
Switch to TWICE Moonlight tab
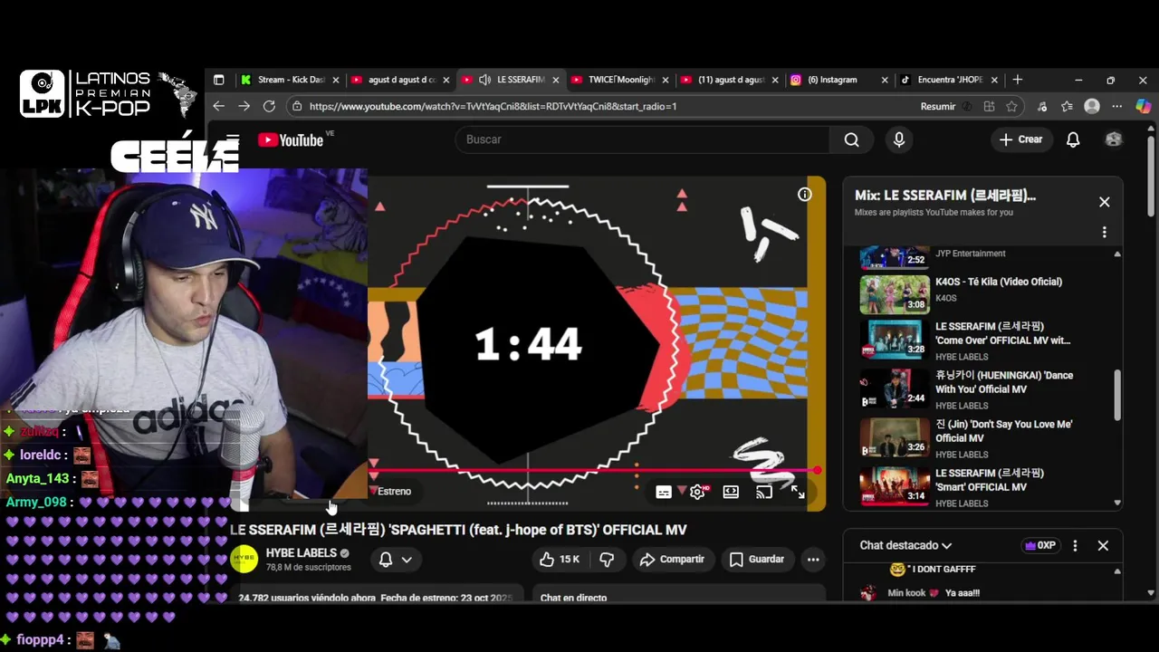(620, 80)
